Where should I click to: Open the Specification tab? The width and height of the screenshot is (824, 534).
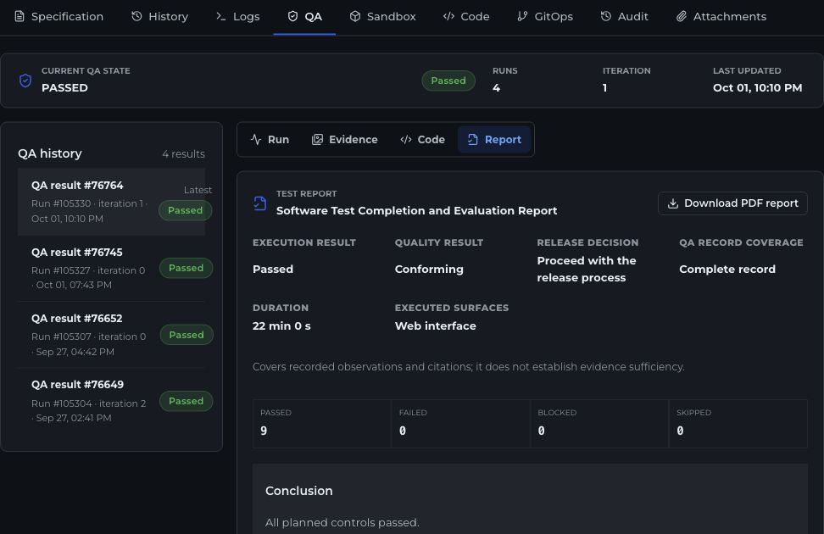(x=58, y=16)
